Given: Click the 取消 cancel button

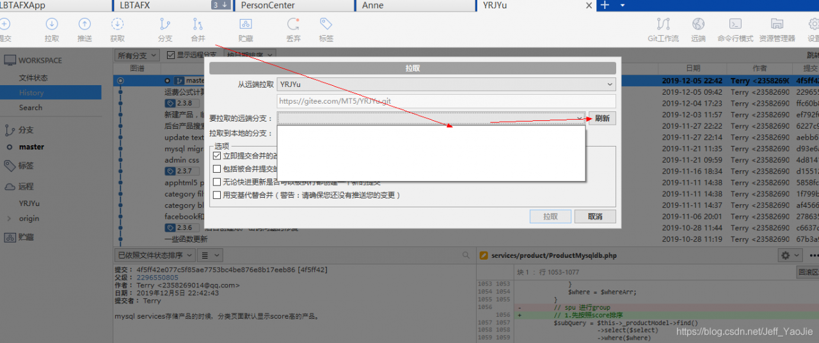Looking at the screenshot, I should 595,216.
